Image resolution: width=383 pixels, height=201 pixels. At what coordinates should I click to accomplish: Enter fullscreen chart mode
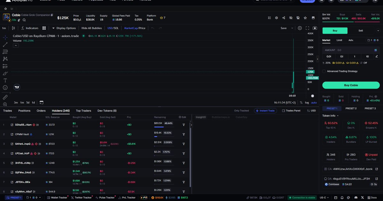[x=307, y=28]
